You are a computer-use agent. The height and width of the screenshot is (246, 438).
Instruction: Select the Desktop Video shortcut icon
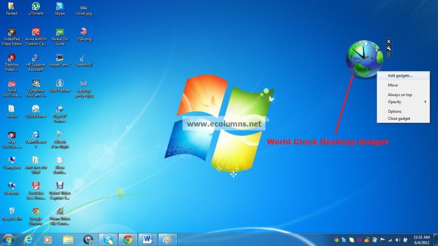pos(12,63)
